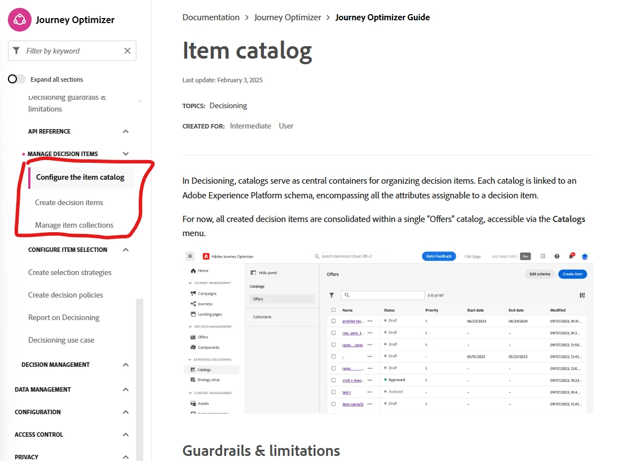Image resolution: width=627 pixels, height=461 pixels.
Task: Click the Journey Optimizer logo icon
Action: pyautogui.click(x=20, y=20)
